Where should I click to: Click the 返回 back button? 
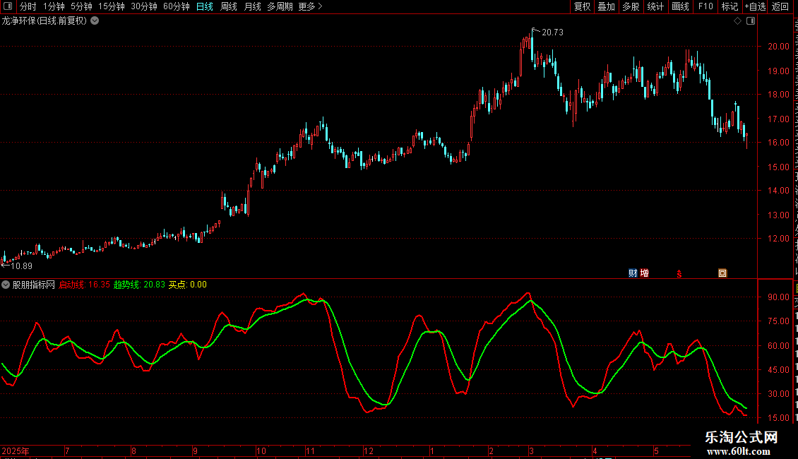[x=780, y=6]
